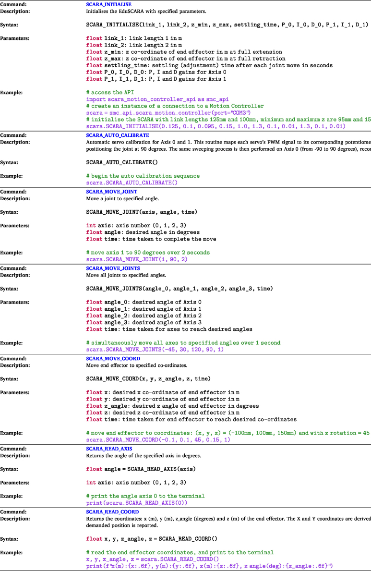
Task: Click 'Returns the angle of the specified axis' description
Action: click(x=144, y=456)
